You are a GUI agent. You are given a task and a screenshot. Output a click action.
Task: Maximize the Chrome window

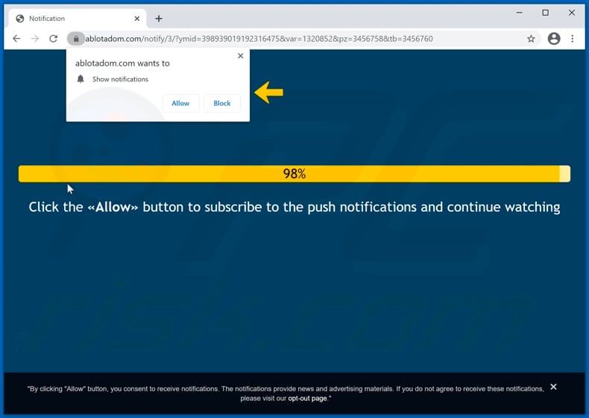(546, 13)
